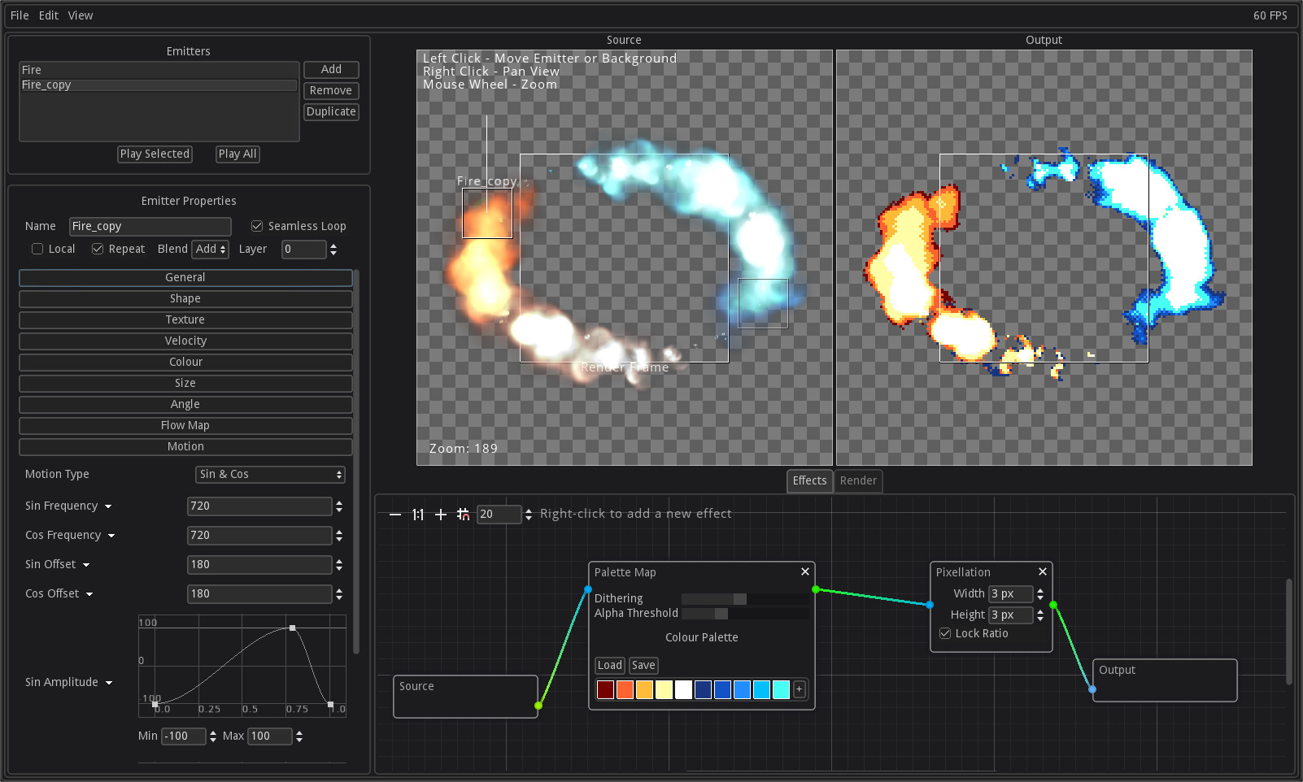Viewport: 1303px width, 782px height.
Task: Select the dark red palette swatch
Action: click(605, 689)
